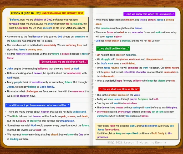
Task: Select the red phrase "not finished"
Action: tap(129, 63)
